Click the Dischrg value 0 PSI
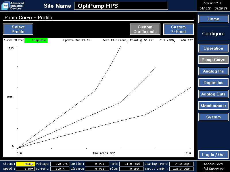 click(x=97, y=169)
